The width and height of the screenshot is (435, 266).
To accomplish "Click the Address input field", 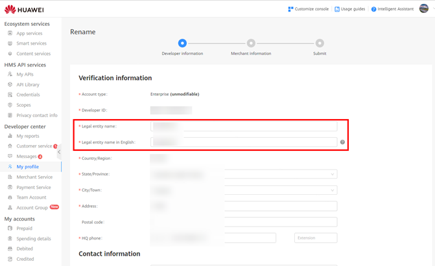I will click(x=243, y=206).
